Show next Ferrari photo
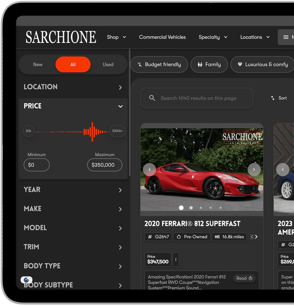Viewport: 294px width, 306px height. point(254,169)
